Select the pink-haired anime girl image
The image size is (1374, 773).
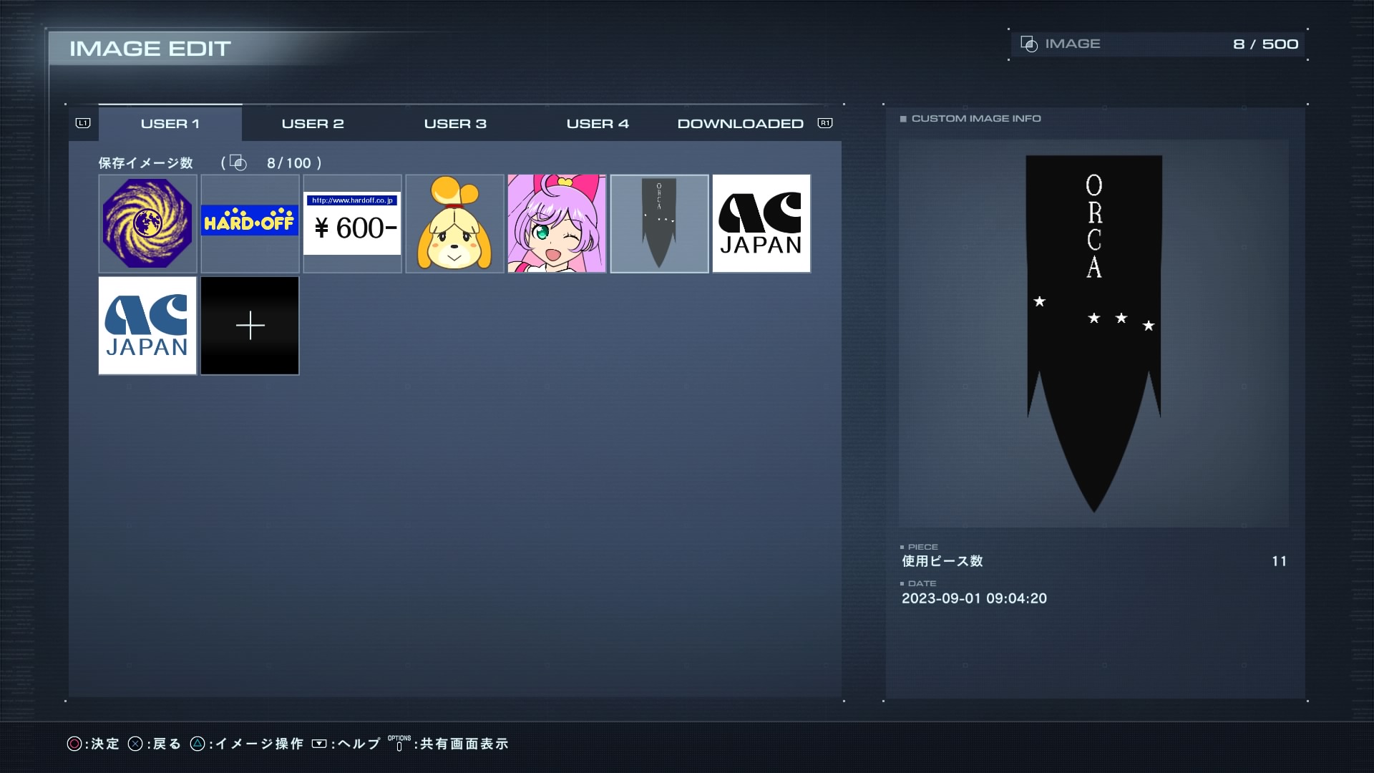557,223
